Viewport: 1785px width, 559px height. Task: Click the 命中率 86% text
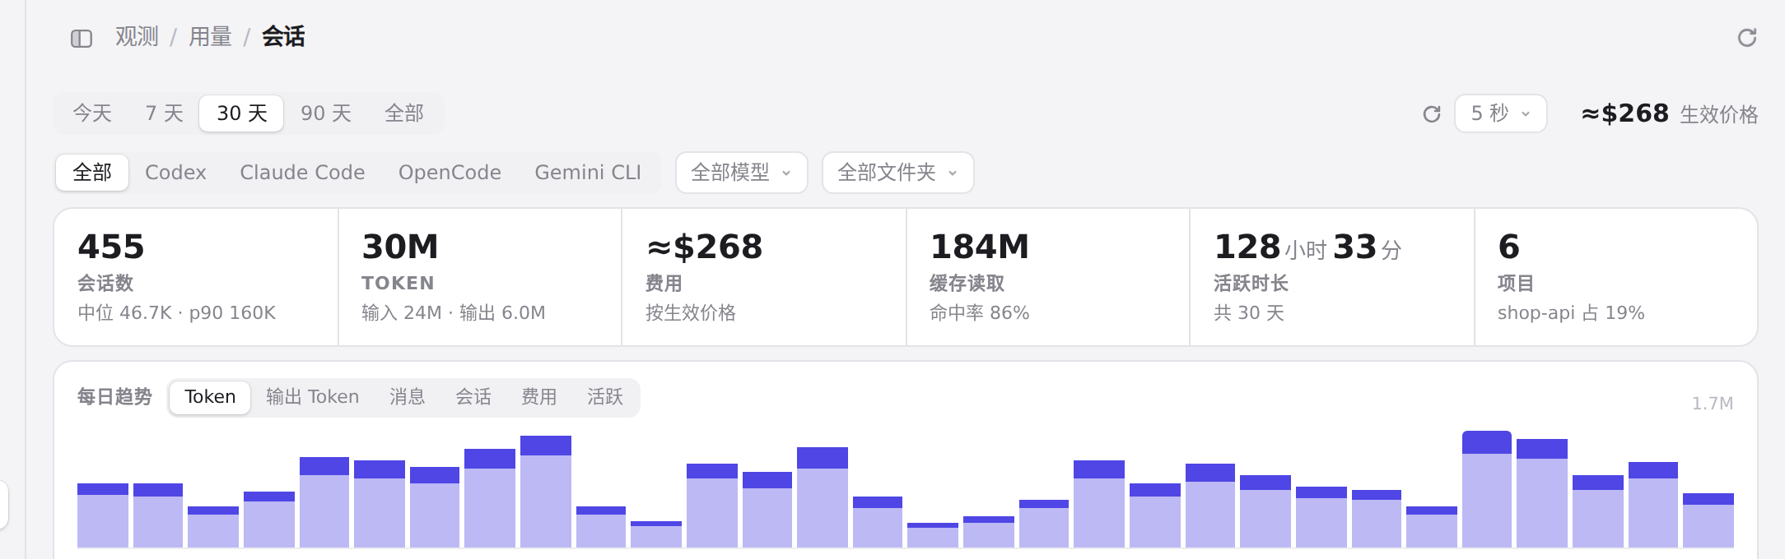pyautogui.click(x=979, y=313)
